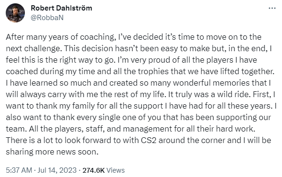Click the Views label

tap(115, 170)
